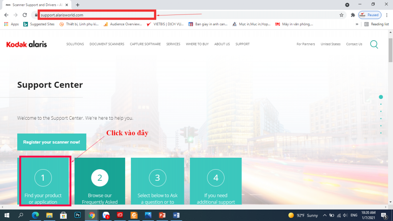Expand hidden bookmarks with the chevron
This screenshot has width=393, height=221.
pos(357,24)
